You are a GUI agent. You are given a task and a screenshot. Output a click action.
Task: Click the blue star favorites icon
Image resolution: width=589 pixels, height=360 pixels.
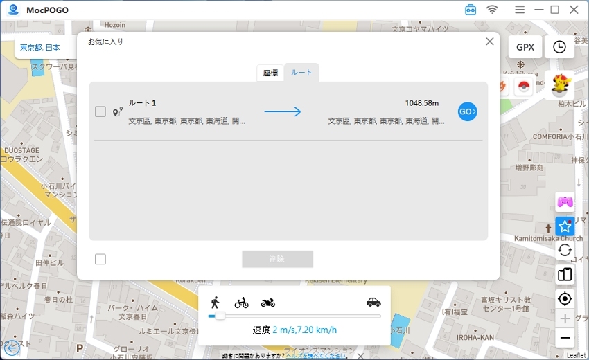[x=565, y=226]
